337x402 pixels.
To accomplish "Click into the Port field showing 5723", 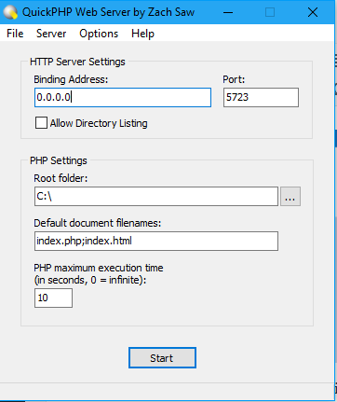I will (x=261, y=98).
